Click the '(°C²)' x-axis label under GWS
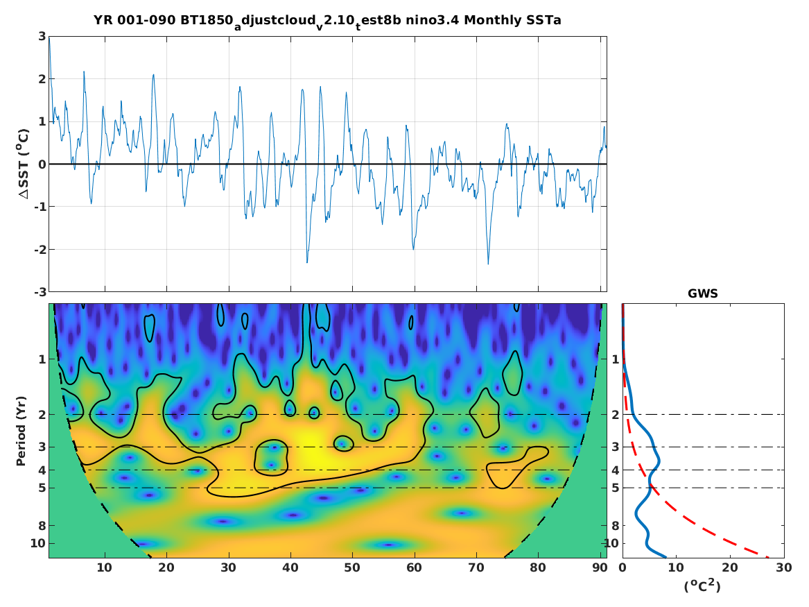This screenshot has height=607, width=809. (x=702, y=585)
